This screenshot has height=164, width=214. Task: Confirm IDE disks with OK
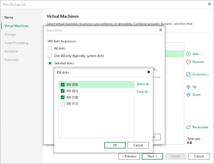coord(115,145)
